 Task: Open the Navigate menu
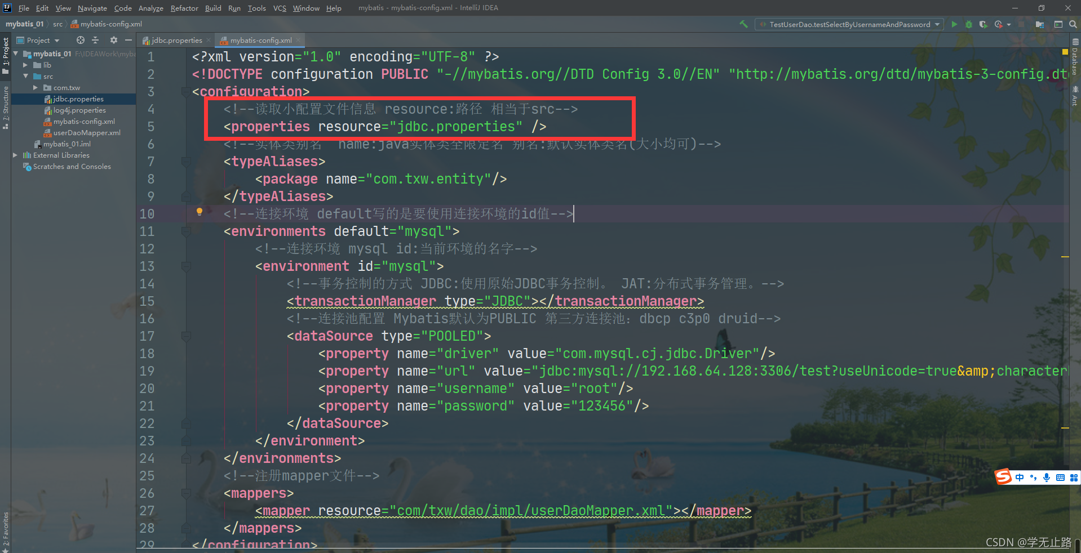coord(92,8)
